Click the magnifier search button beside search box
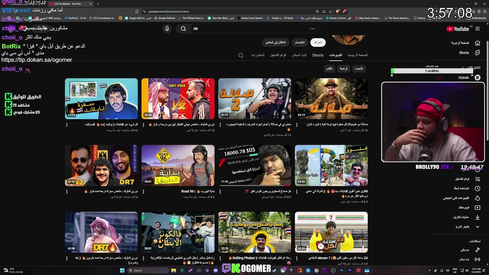489x275 pixels. (x=183, y=29)
